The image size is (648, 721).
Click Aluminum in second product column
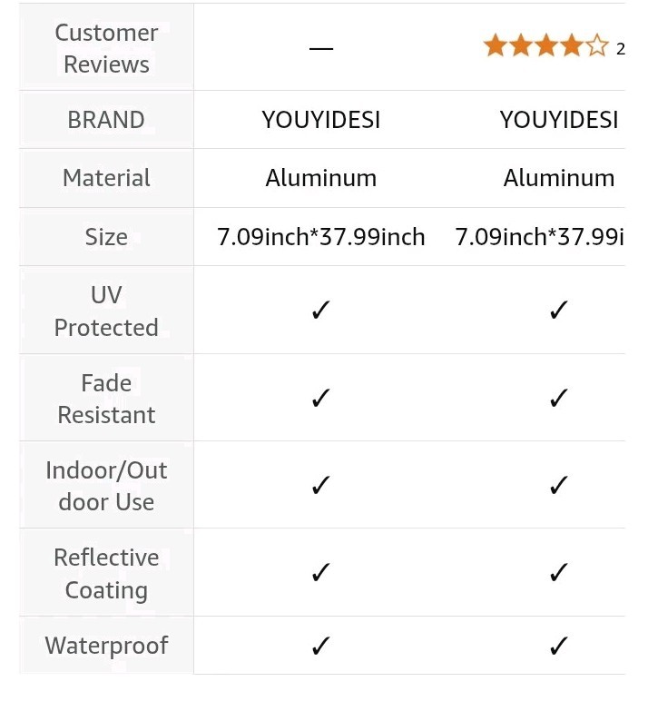(x=559, y=178)
